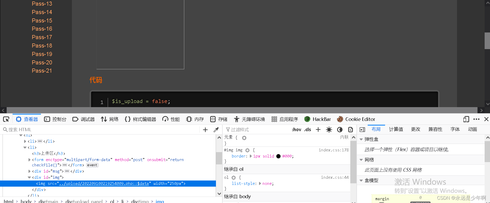The height and width of the screenshot is (203, 490).
Task: Click the markup pane scroll-down arrow
Action: click(x=219, y=194)
